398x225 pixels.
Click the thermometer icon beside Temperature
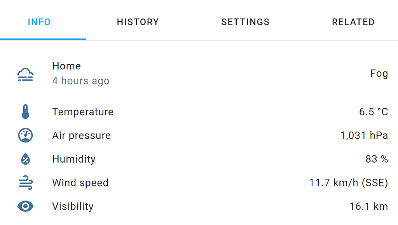[26, 112]
